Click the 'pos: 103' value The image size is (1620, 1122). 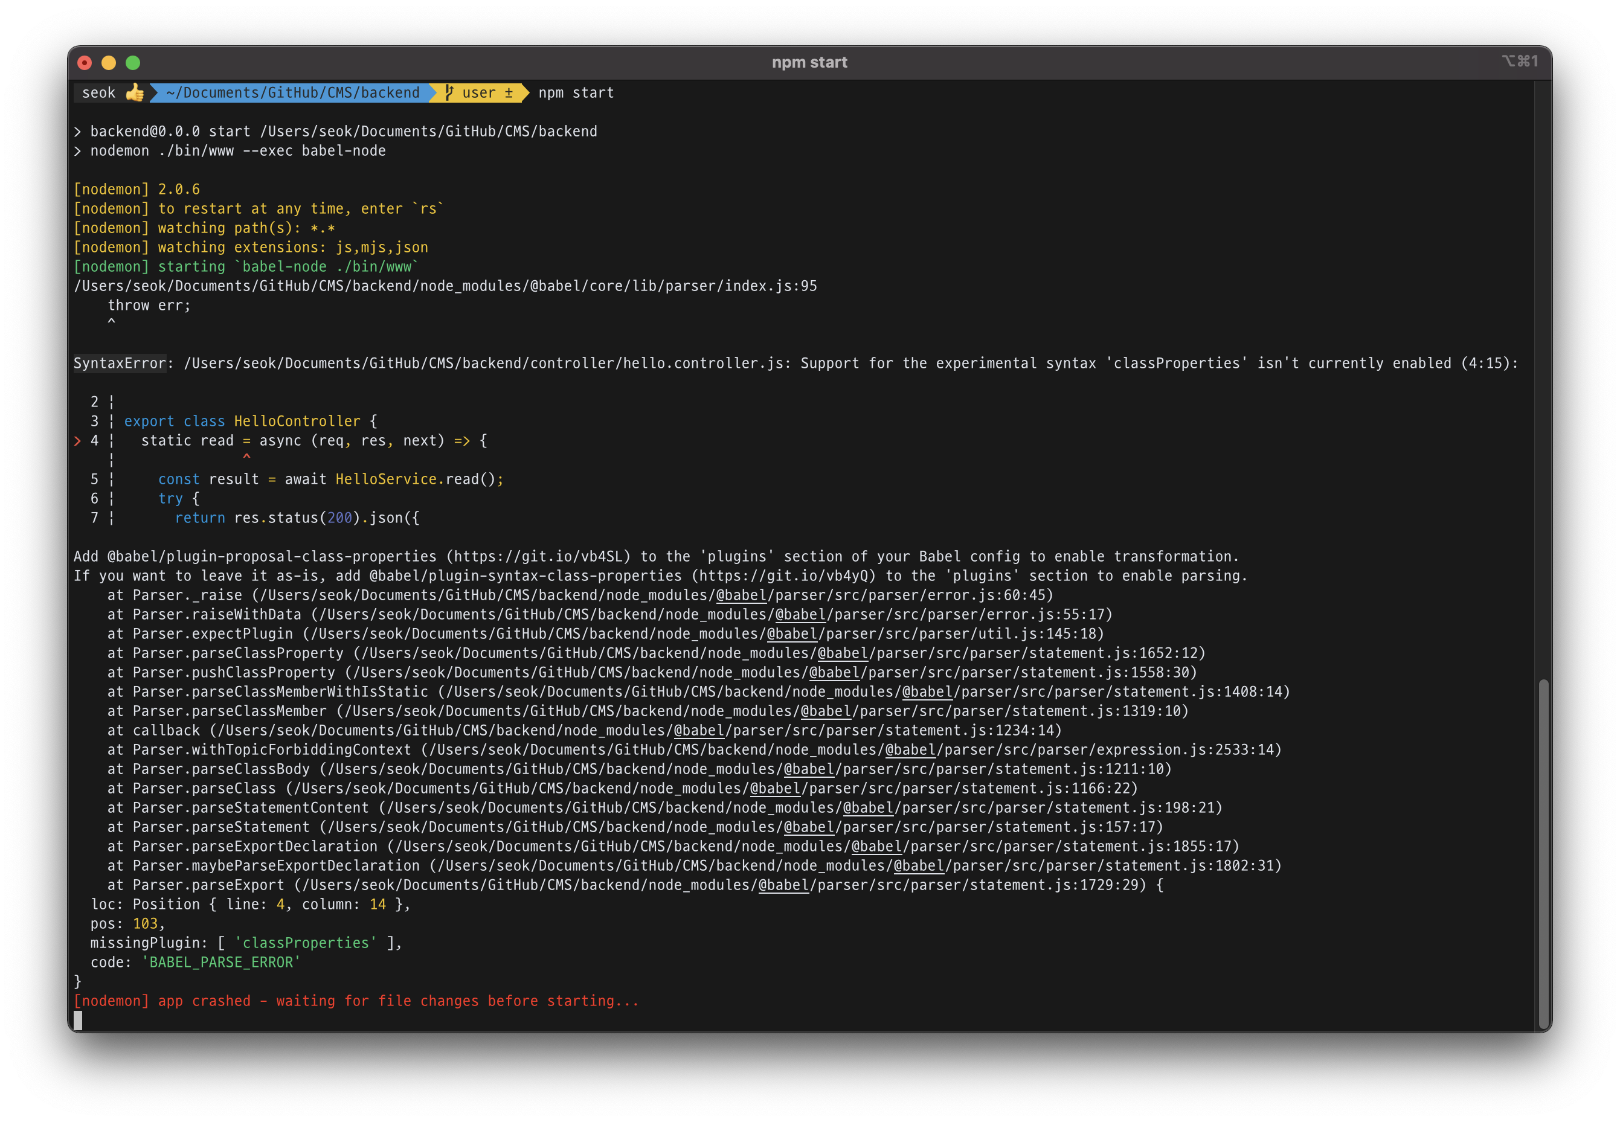[145, 923]
